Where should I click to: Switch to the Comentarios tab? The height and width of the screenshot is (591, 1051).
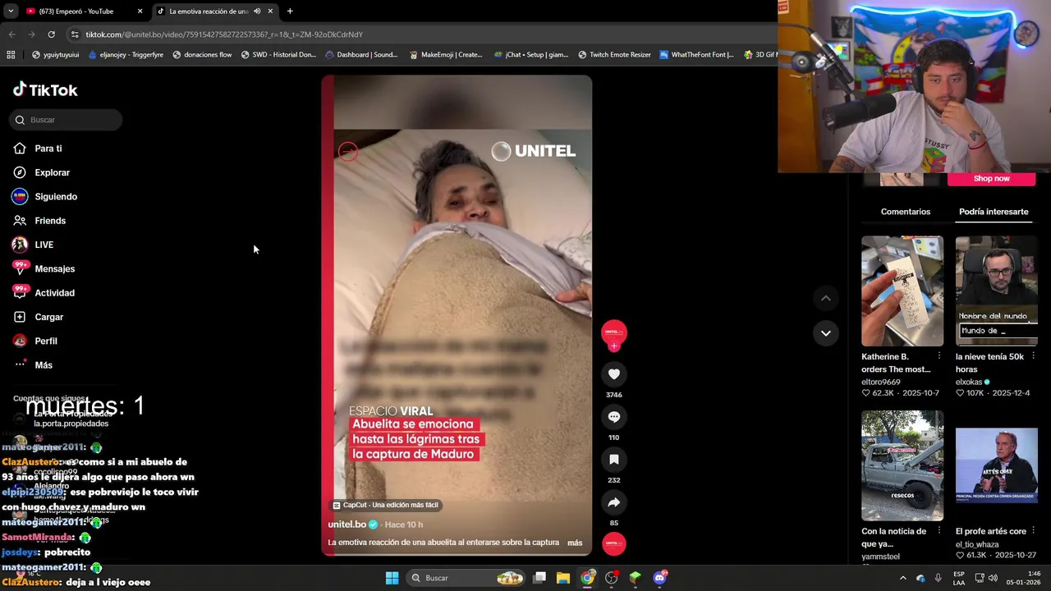tap(905, 212)
